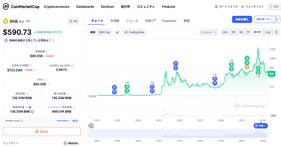Select the Mkt Cap chart view

pos(104,32)
